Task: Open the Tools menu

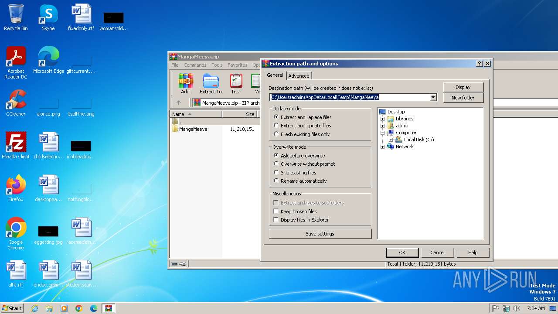Action: pos(217,65)
